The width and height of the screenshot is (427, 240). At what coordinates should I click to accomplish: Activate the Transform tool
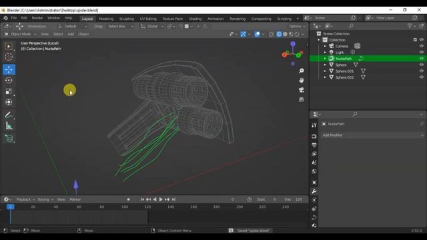pyautogui.click(x=9, y=102)
